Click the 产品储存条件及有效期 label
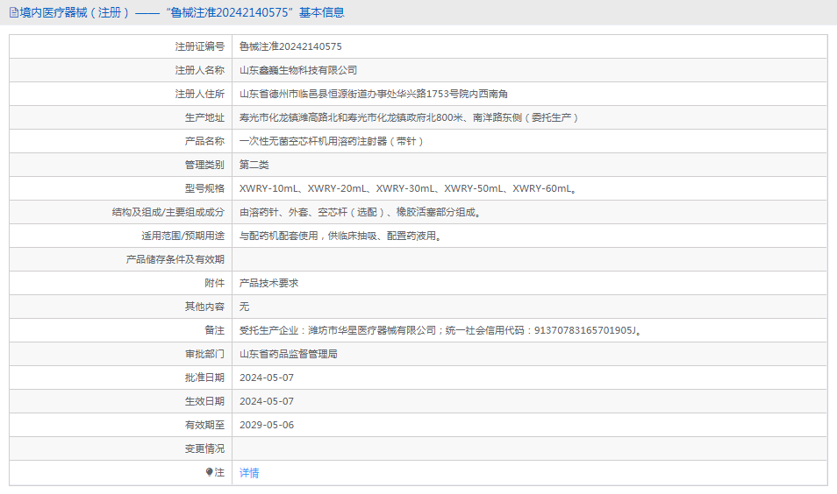 tap(175, 259)
